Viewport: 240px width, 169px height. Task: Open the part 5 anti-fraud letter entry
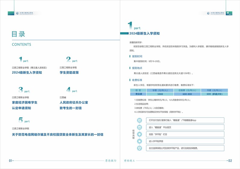(57, 134)
